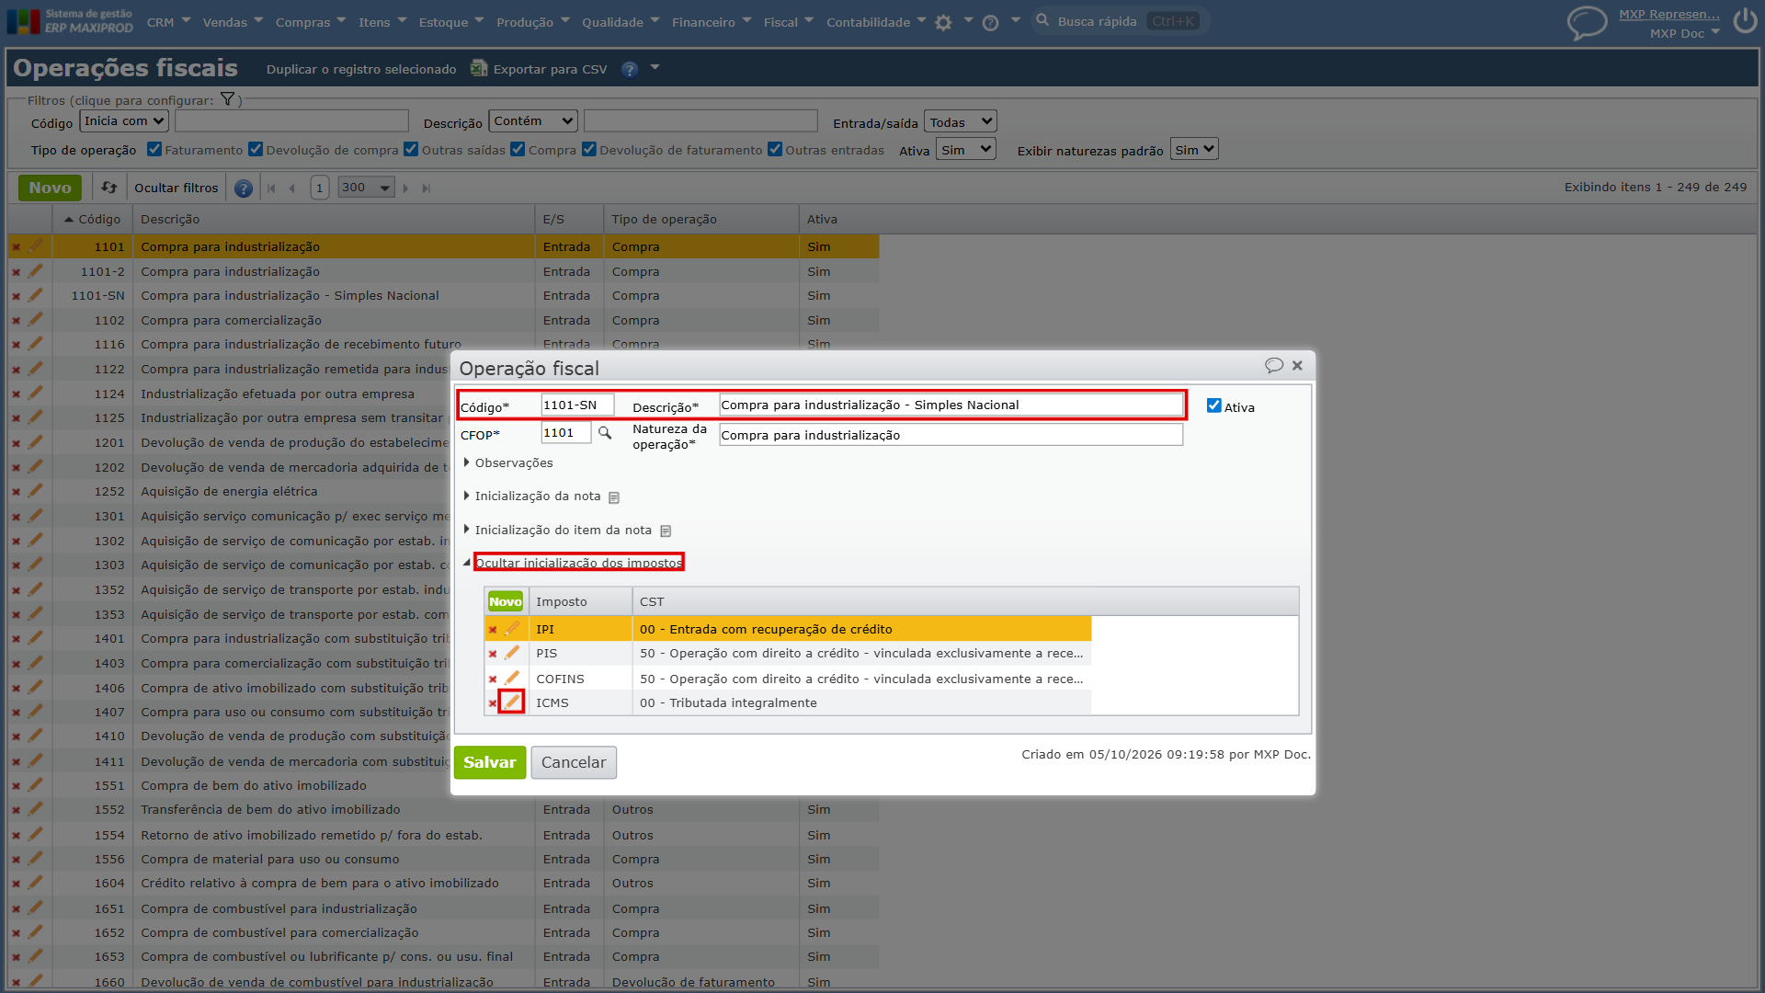Click the top bar help question icon
This screenshot has width=1765, height=993.
pyautogui.click(x=990, y=23)
